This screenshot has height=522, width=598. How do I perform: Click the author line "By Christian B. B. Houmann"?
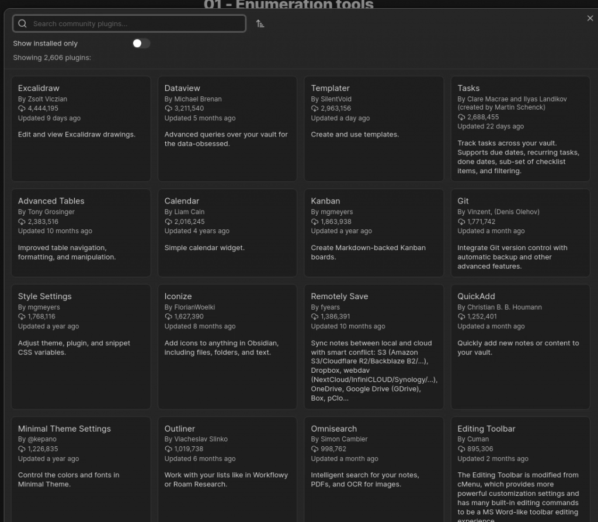pos(500,307)
